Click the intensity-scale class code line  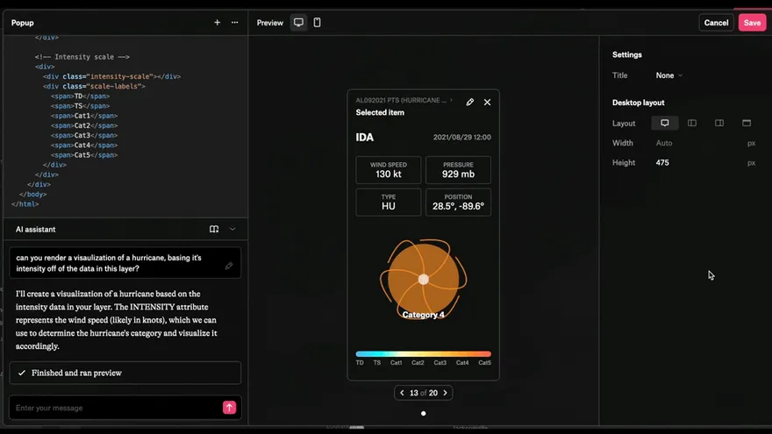click(111, 76)
